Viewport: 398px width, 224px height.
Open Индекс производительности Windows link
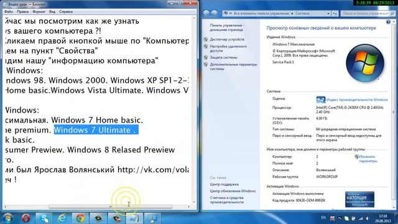pos(357,100)
